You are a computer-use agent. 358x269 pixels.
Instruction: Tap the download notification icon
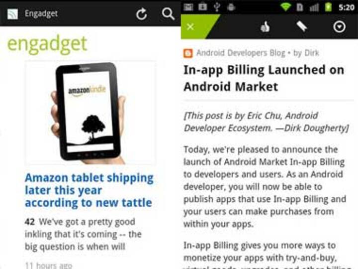click(202, 7)
